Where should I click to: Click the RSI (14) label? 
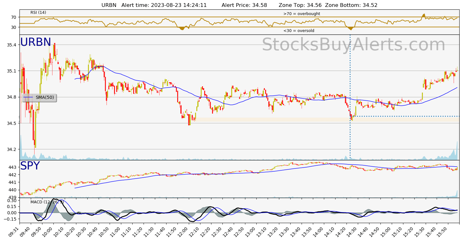click(38, 13)
